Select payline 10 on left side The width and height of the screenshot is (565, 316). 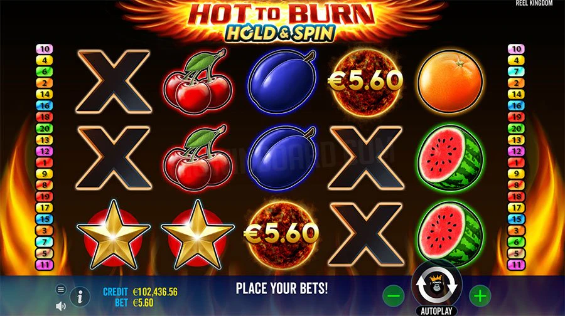tap(45, 48)
